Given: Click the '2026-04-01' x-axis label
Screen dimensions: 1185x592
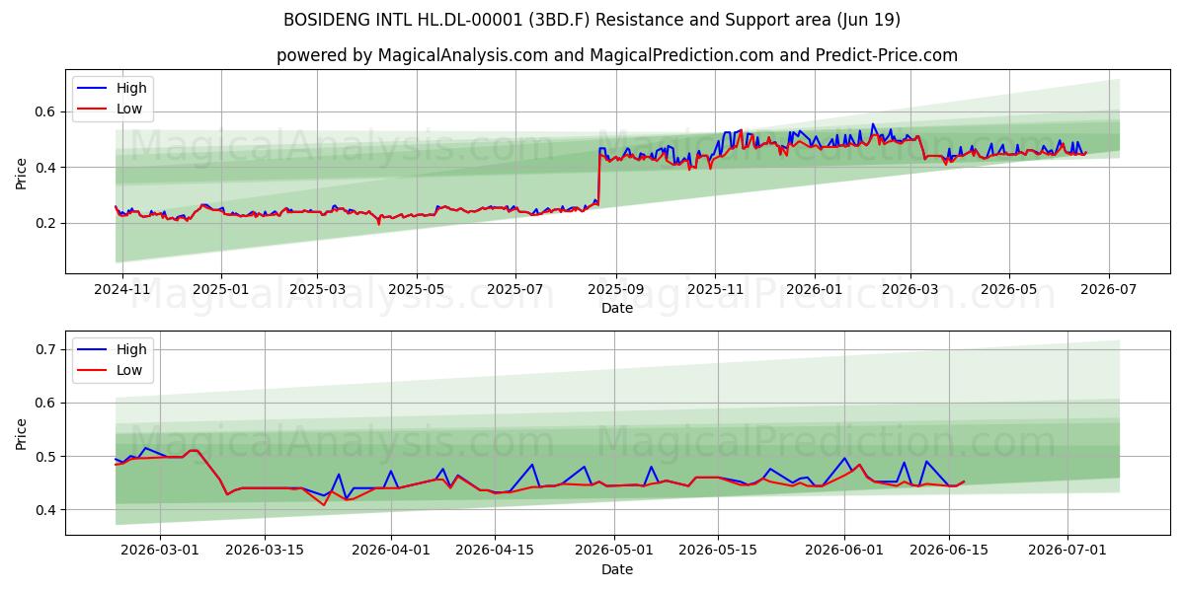Looking at the screenshot, I should [391, 552].
